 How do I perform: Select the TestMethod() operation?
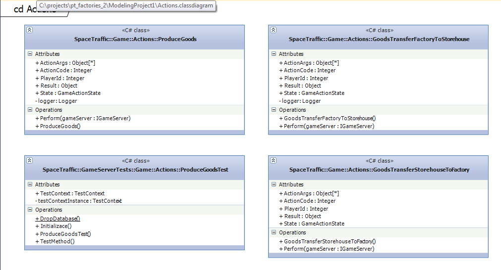(55, 241)
